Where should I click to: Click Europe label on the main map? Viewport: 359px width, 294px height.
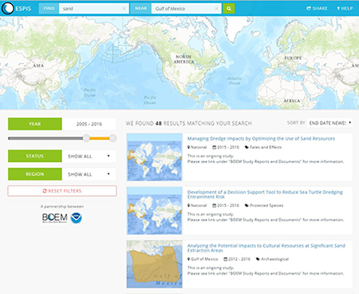tap(293, 58)
